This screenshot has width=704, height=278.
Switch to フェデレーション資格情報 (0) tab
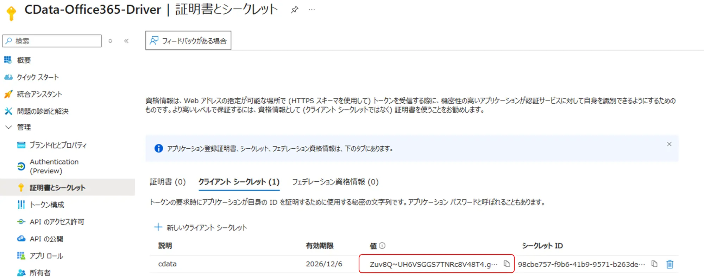(x=335, y=182)
